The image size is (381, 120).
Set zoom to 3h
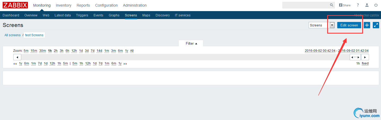pyautogui.click(x=62, y=51)
